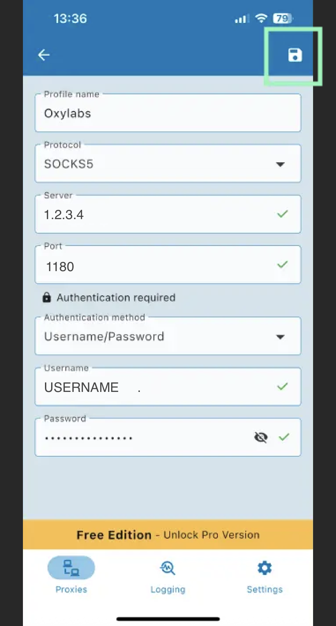
Task: Focus the Server field showing 1.2.3.4
Action: point(168,214)
